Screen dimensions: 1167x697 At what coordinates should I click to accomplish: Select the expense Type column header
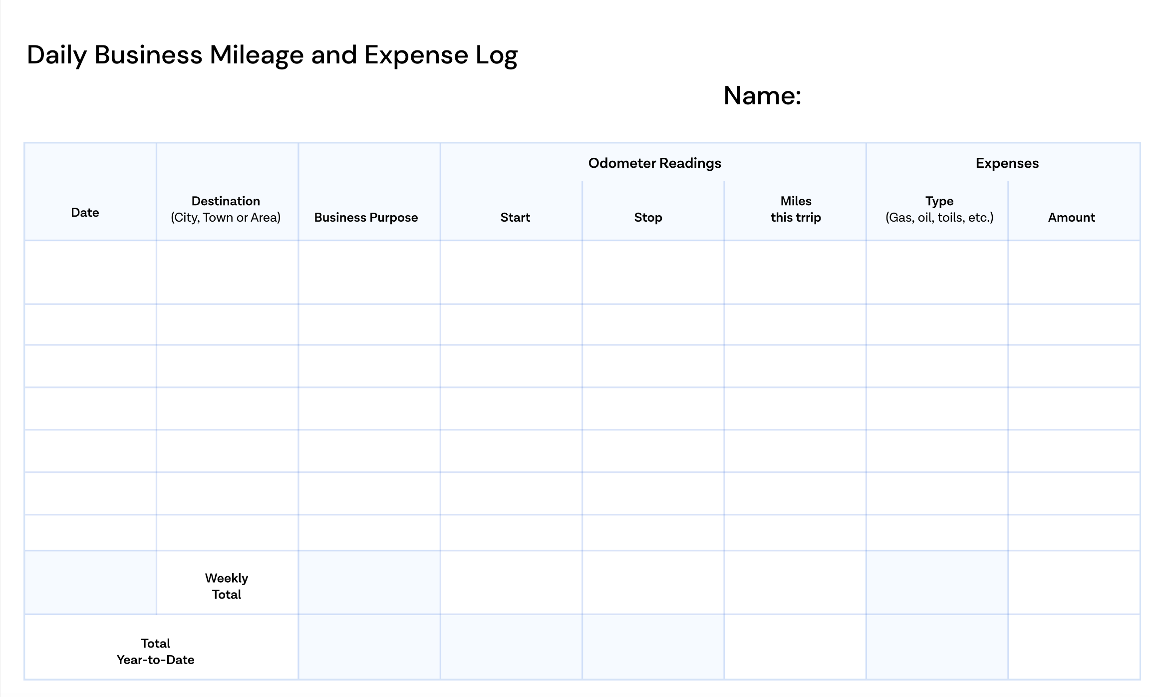tap(939, 209)
